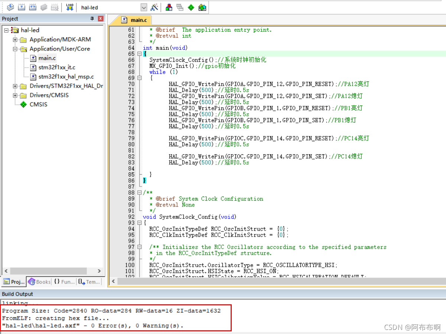Open the target selection dropdown arrow
The height and width of the screenshot is (334, 446).
pos(144,7)
